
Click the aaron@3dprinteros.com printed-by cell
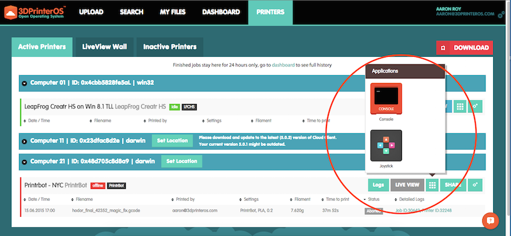(x=195, y=210)
